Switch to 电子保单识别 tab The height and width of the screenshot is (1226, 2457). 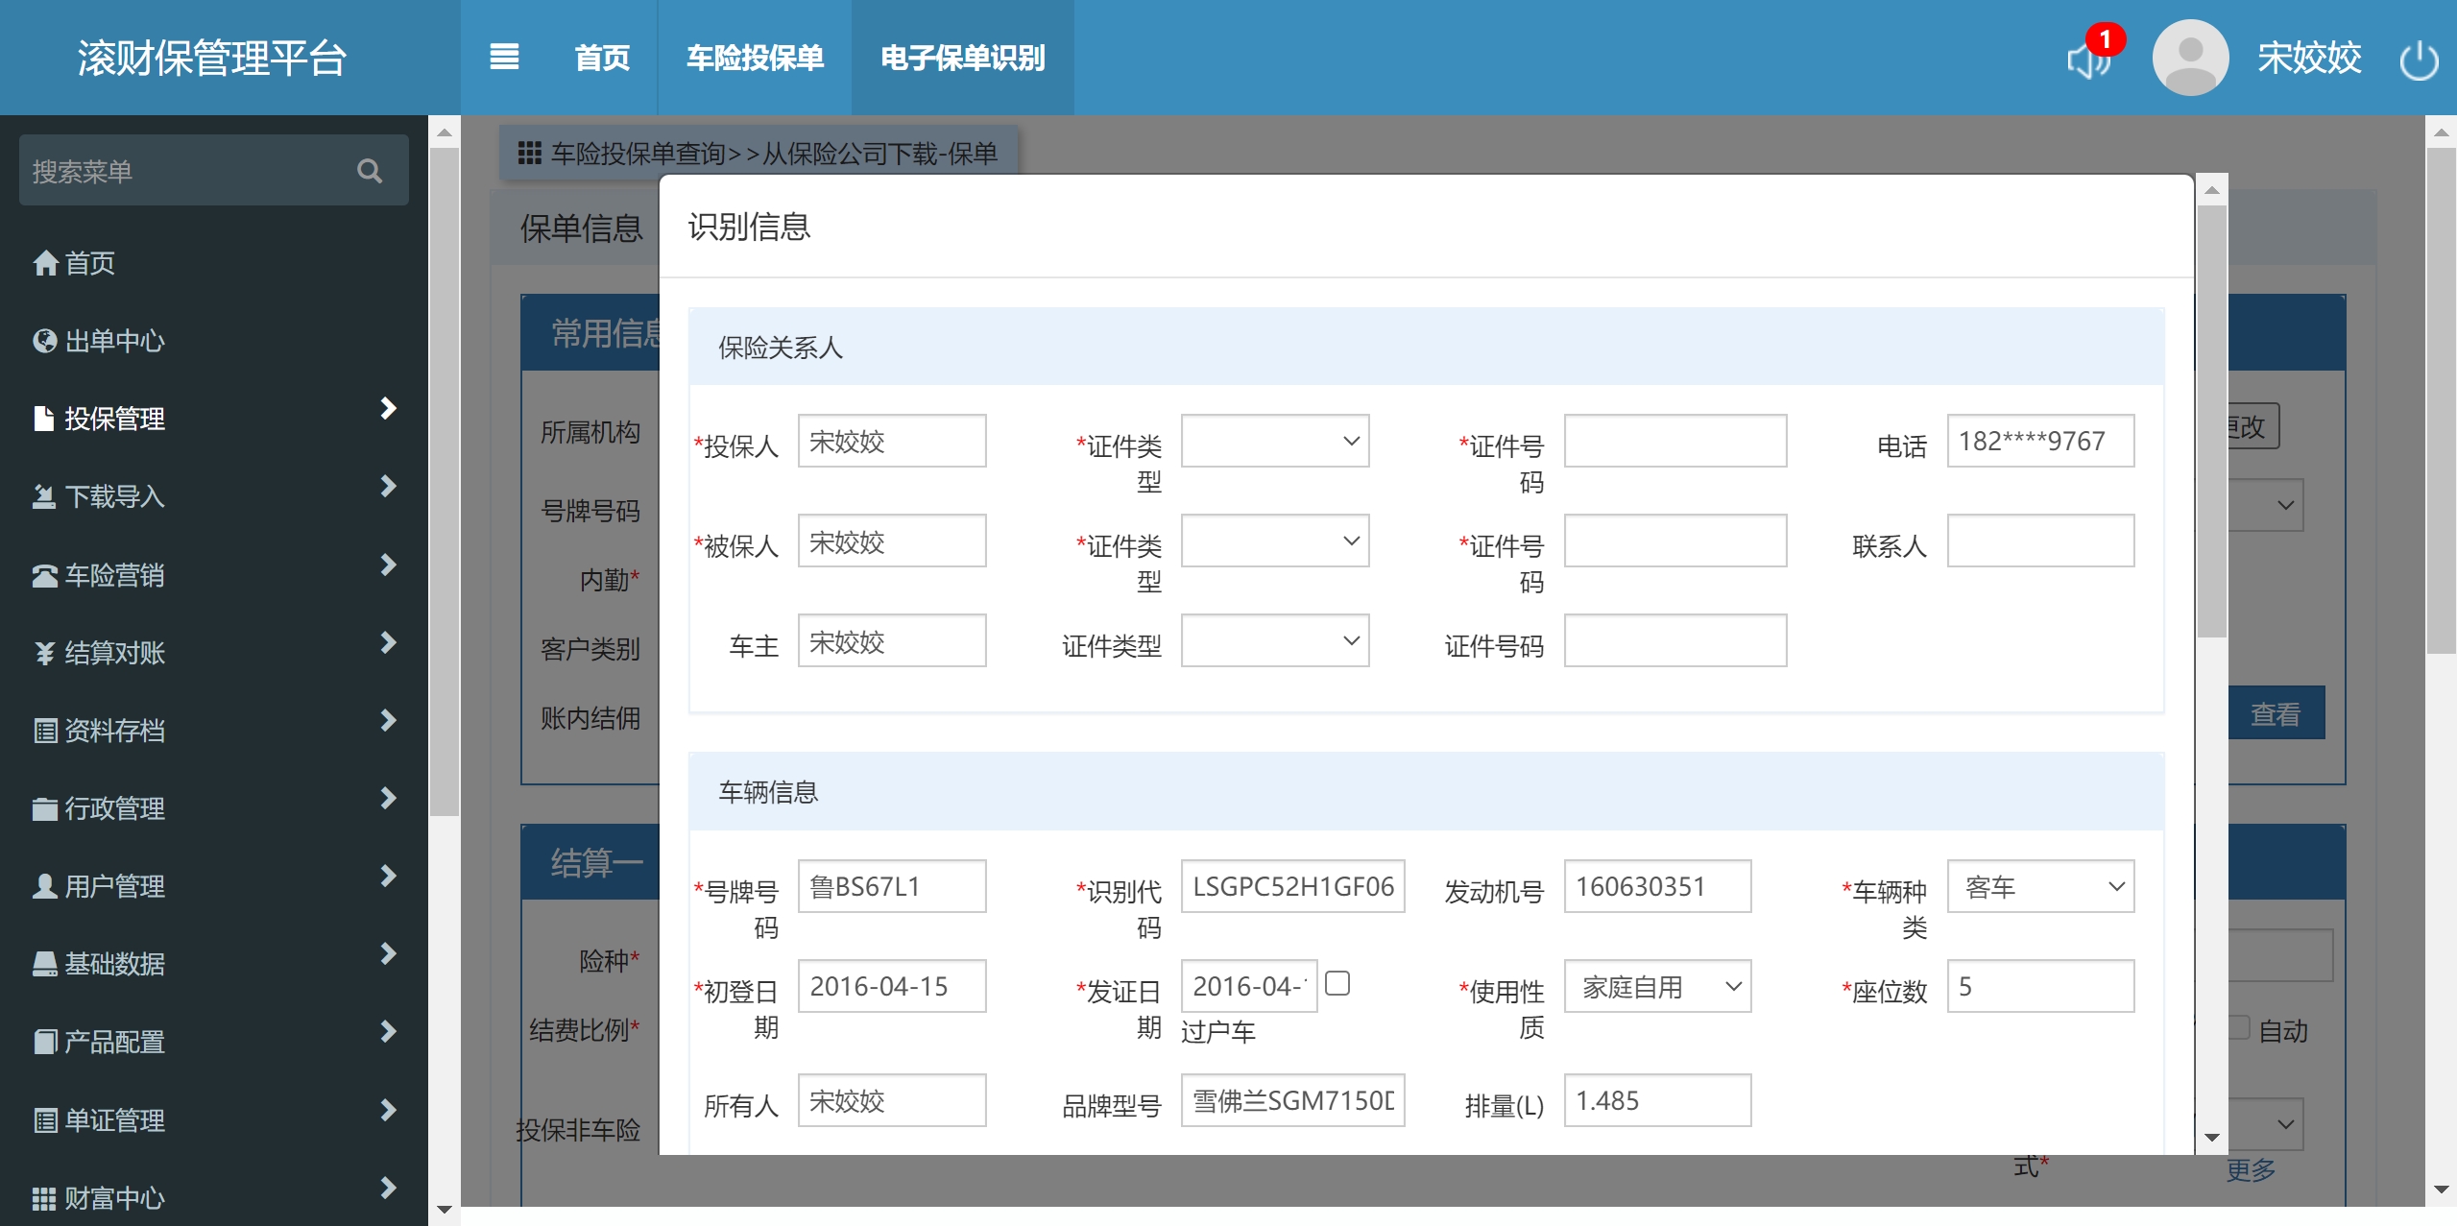[962, 58]
